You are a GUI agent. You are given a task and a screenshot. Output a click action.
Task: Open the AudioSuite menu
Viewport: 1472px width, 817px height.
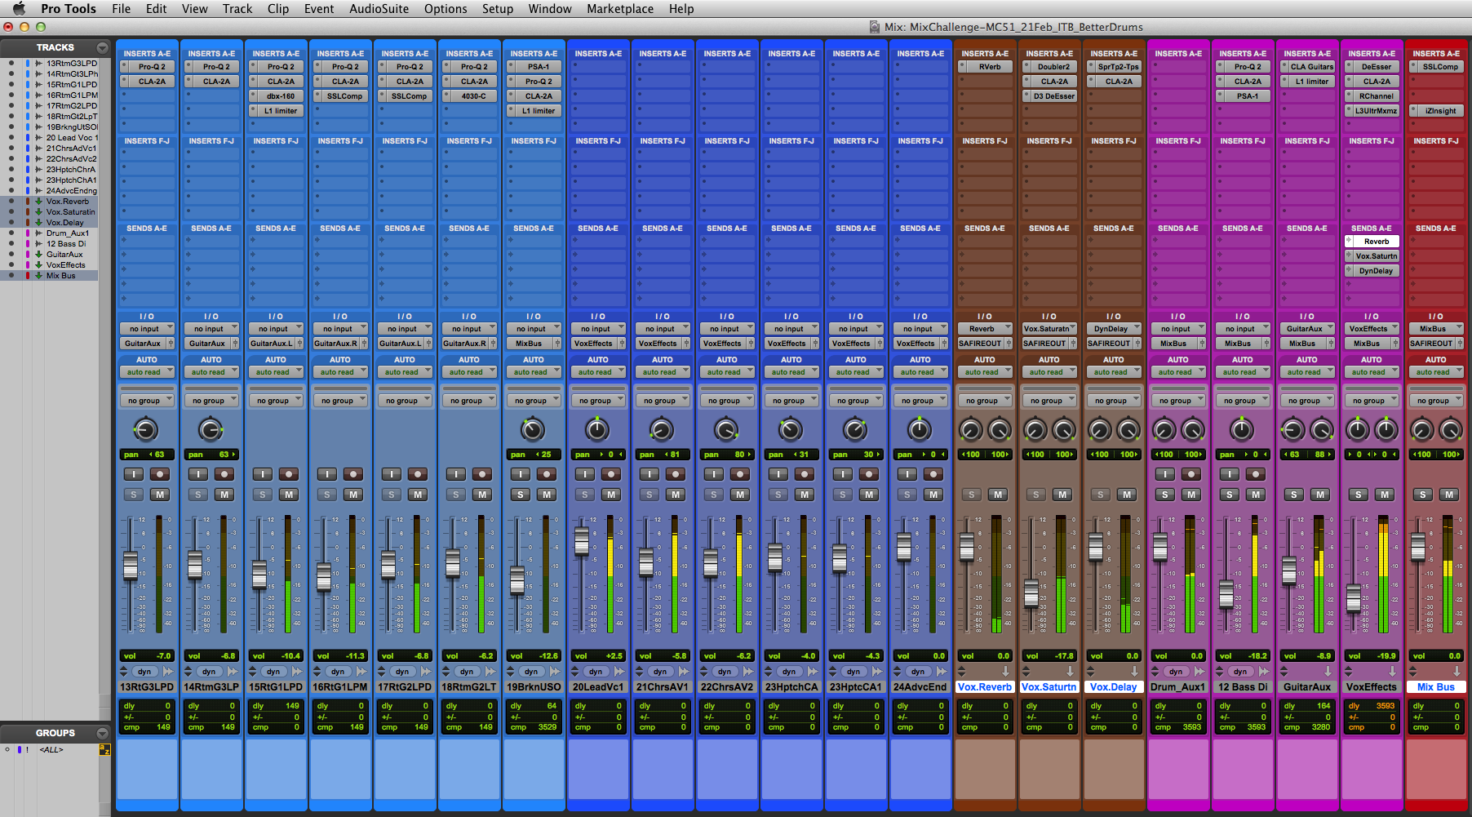pos(379,9)
